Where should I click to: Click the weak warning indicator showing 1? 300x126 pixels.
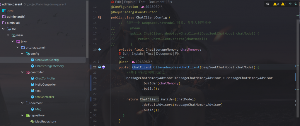pyautogui.click(x=284, y=4)
